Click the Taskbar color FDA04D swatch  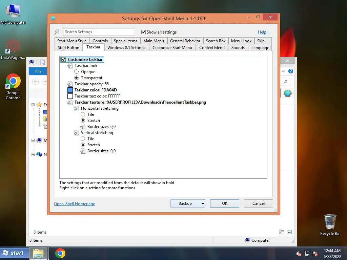(70, 90)
